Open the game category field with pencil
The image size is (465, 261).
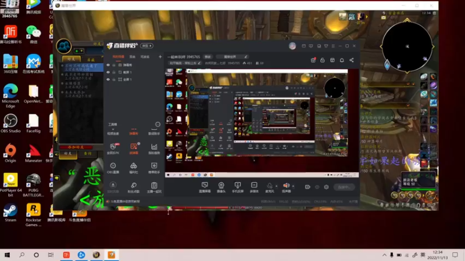(232, 56)
